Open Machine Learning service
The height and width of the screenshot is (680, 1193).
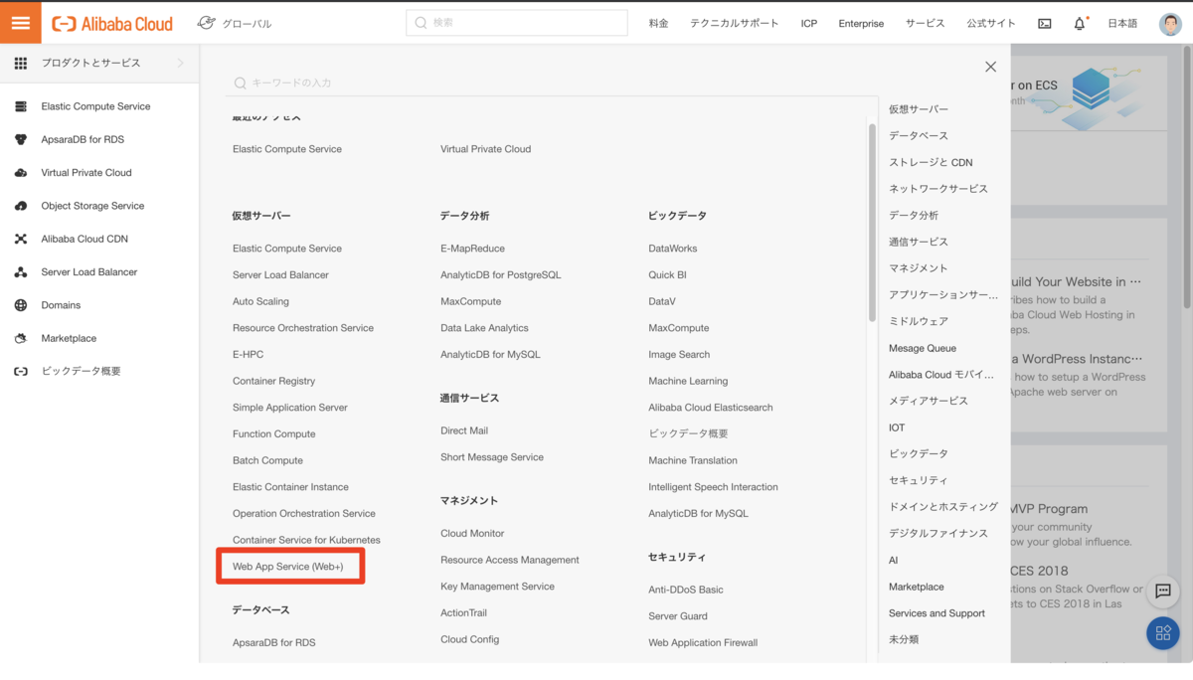(x=688, y=381)
